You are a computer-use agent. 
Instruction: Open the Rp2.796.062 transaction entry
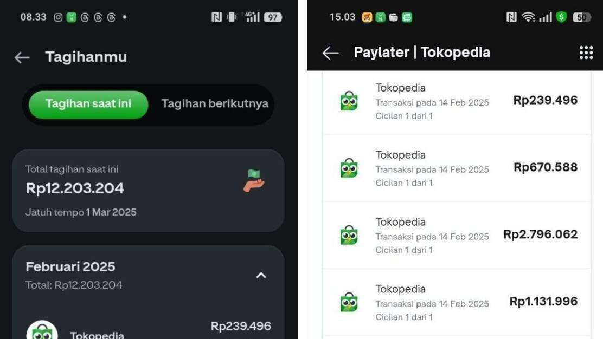[x=457, y=236]
